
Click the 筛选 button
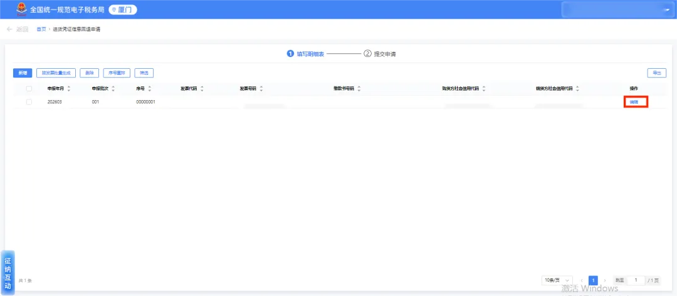pyautogui.click(x=144, y=73)
